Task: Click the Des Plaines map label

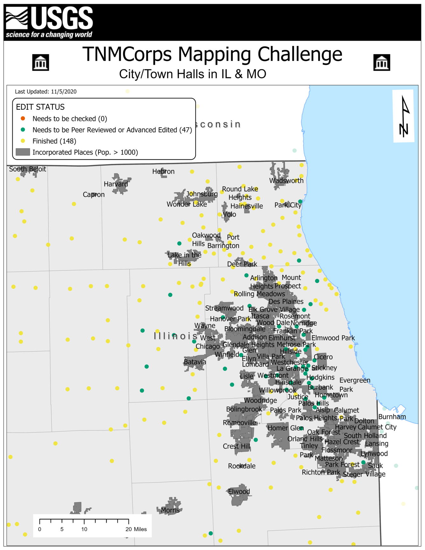Action: (286, 302)
